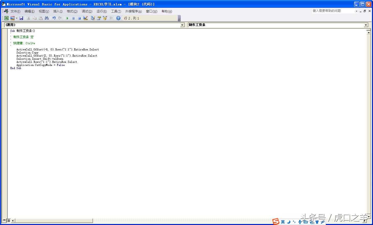The image size is (373, 225).
Task: Toggle Sogou 英 language mode
Action: click(283, 222)
